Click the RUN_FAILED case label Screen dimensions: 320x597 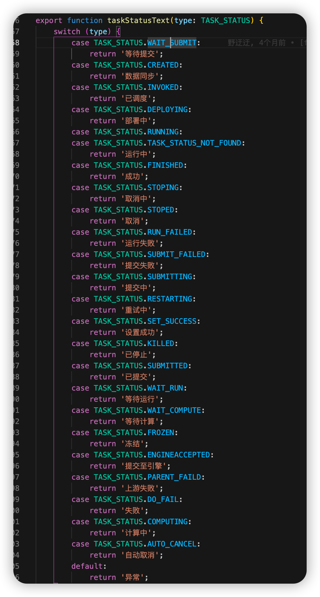pos(170,232)
